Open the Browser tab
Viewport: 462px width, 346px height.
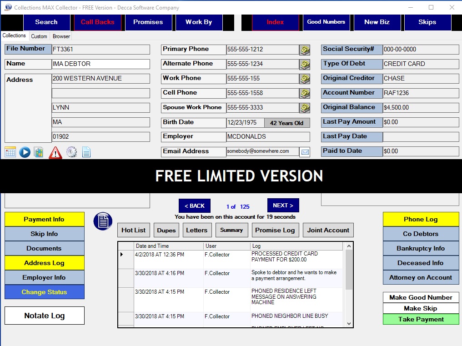pos(61,36)
